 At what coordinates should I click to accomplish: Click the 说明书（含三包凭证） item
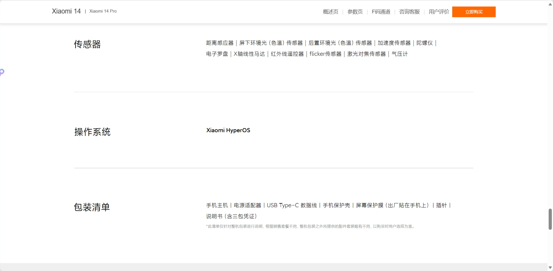coord(232,217)
